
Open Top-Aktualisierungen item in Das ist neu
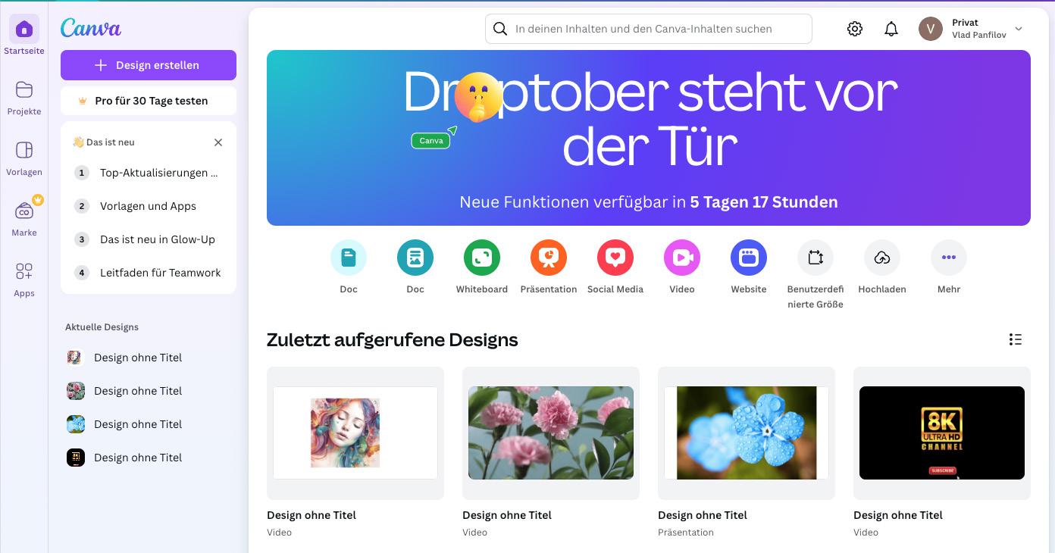pyautogui.click(x=149, y=173)
